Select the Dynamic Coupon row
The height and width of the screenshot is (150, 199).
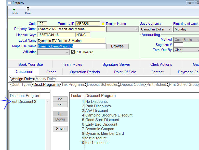pos(134,129)
